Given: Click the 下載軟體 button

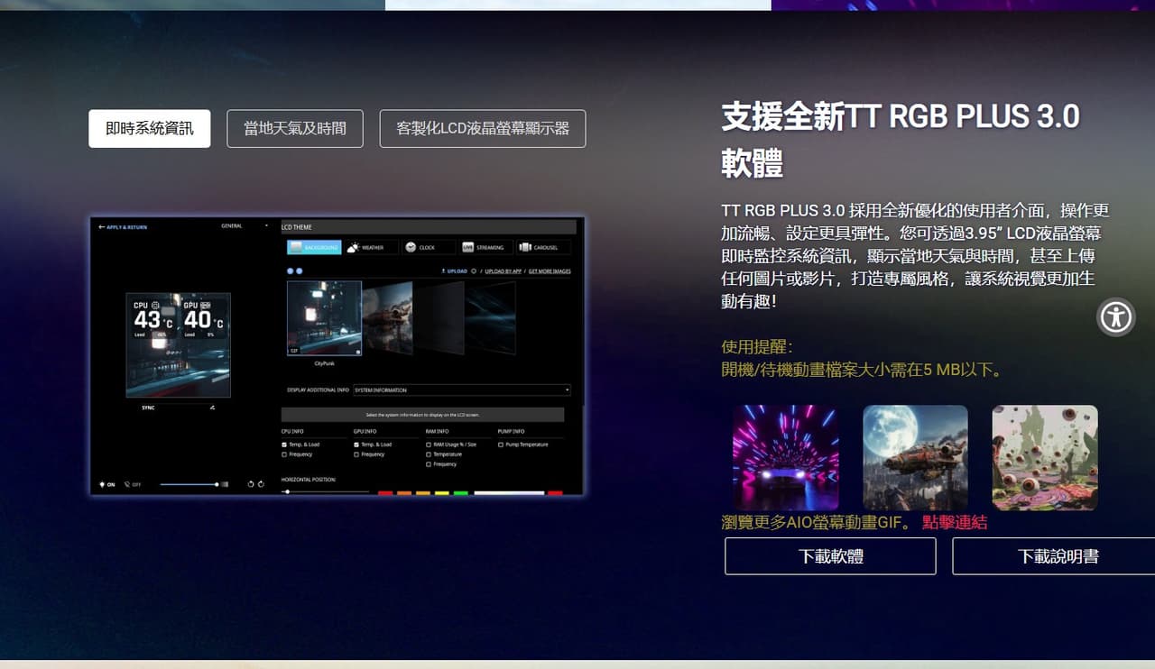Looking at the screenshot, I should pyautogui.click(x=830, y=556).
